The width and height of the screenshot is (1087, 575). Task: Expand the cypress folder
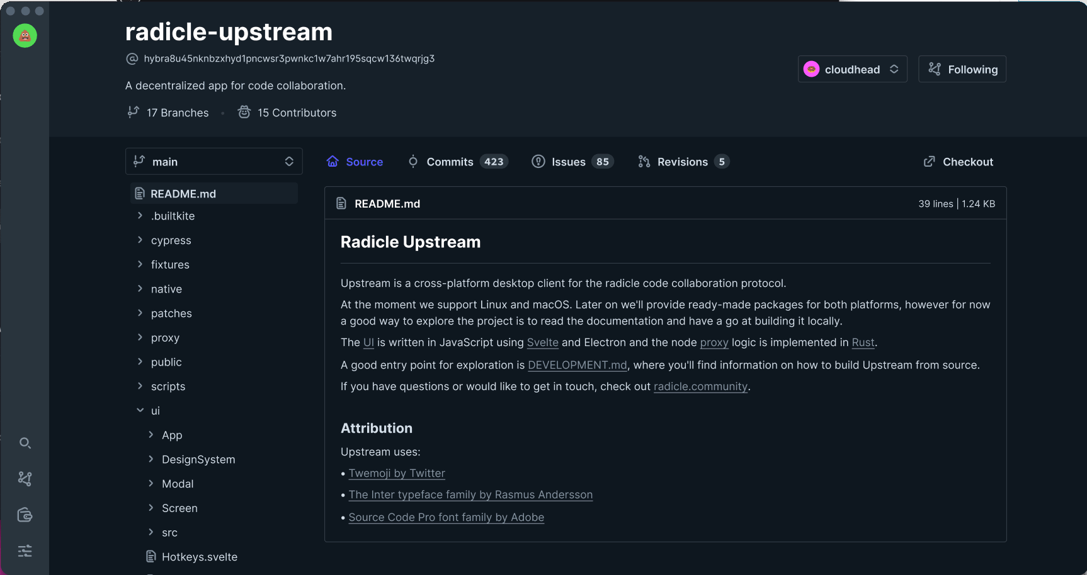pos(171,240)
